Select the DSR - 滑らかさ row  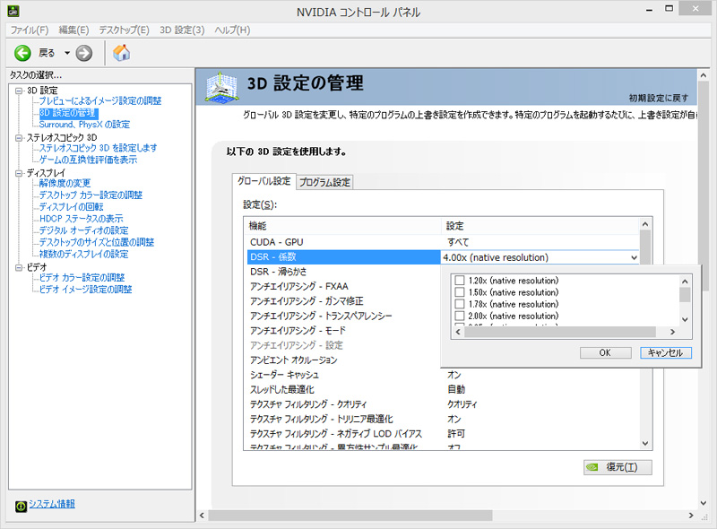pos(343,272)
